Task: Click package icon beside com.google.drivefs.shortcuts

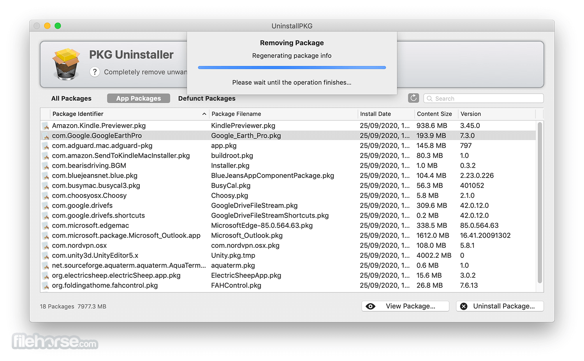Action: (46, 216)
